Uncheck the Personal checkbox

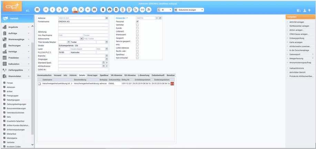pos(137,22)
